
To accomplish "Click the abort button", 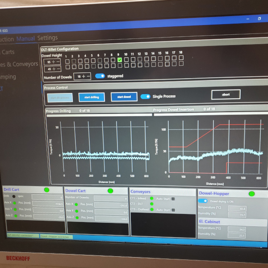I will (x=226, y=94).
